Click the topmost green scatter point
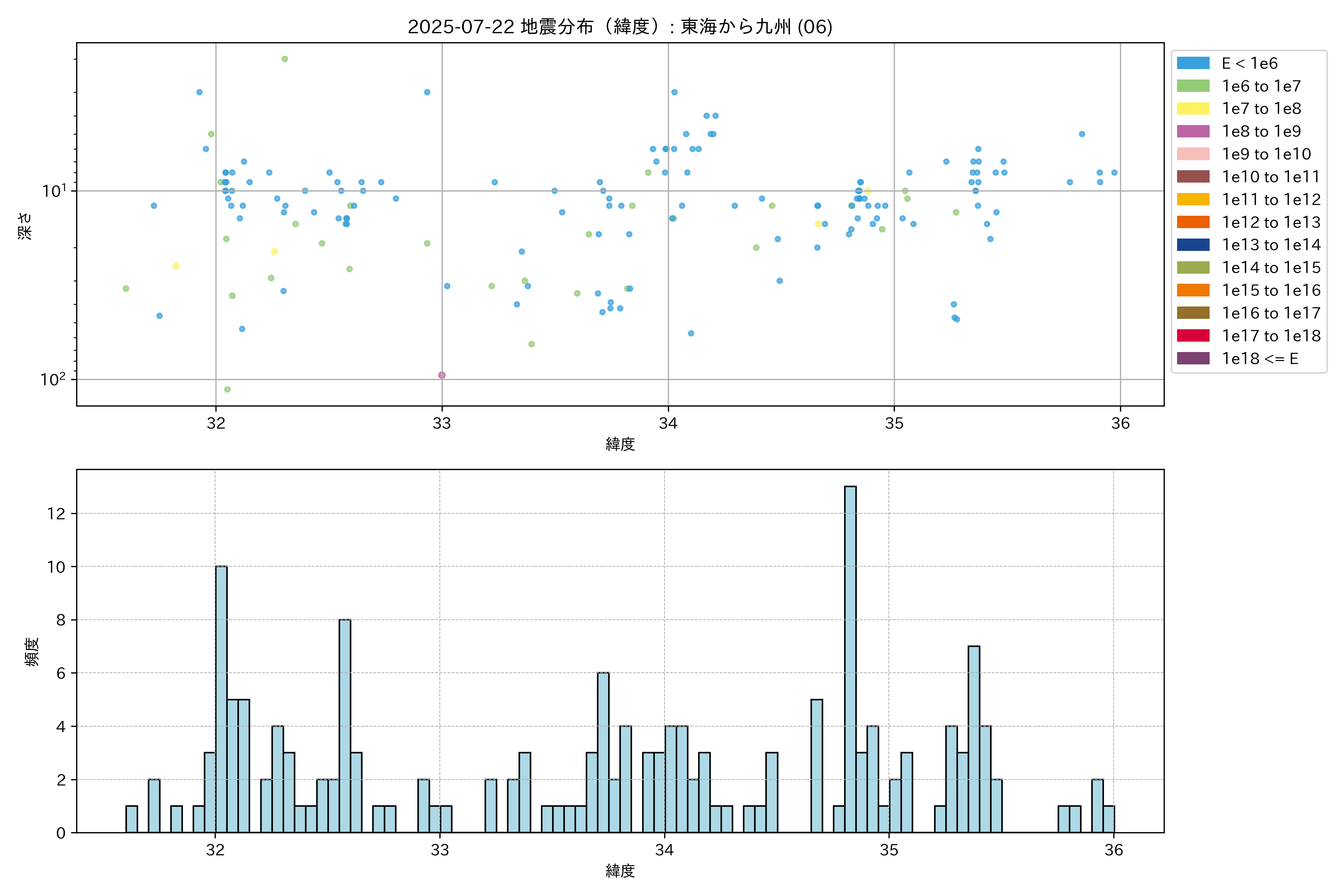 click(x=284, y=59)
